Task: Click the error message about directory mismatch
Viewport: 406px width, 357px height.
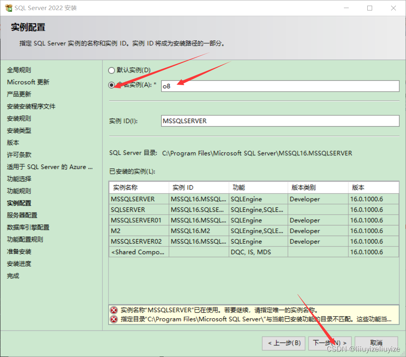Action: 256,319
